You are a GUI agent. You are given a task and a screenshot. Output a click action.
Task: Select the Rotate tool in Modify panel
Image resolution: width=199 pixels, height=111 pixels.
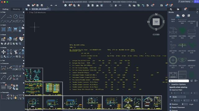click(x=11, y=51)
